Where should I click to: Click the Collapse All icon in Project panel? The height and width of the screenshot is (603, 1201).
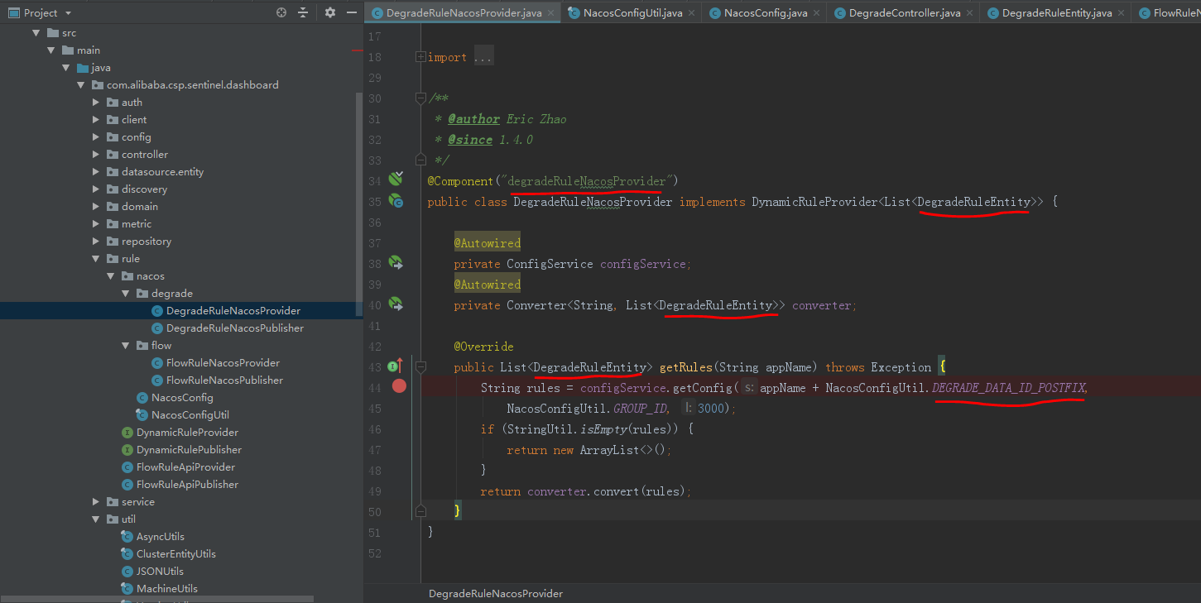[303, 12]
